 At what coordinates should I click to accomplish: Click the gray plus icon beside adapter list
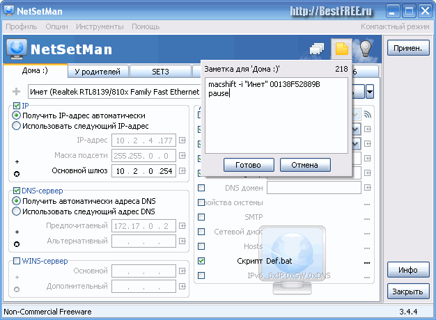(17, 92)
